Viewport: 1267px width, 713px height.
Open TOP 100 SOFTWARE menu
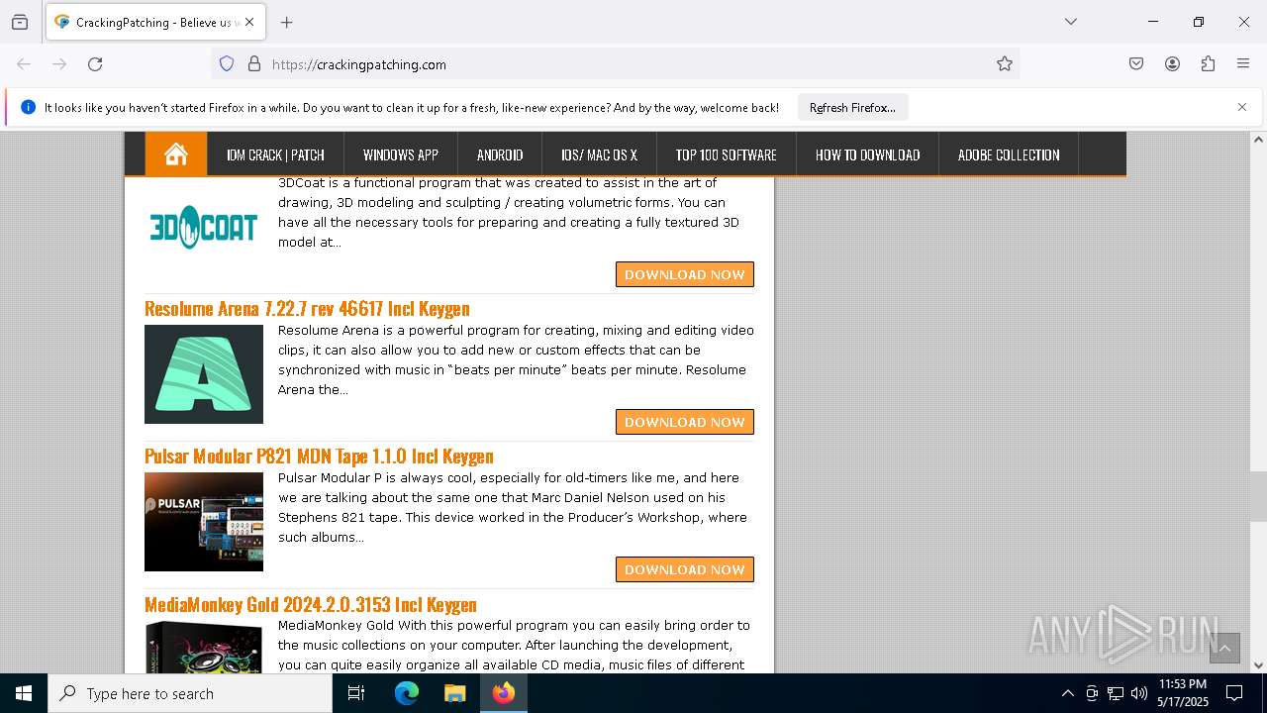coord(726,154)
